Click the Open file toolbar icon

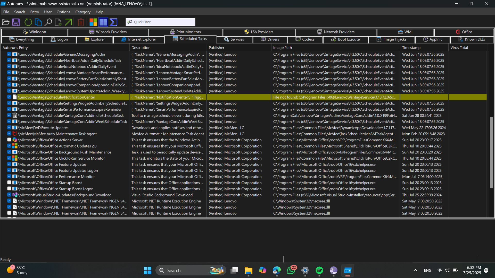coord(6,22)
